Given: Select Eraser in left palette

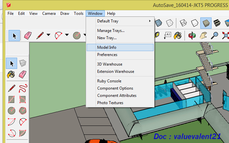Looking at the screenshot, I should coord(23,74).
